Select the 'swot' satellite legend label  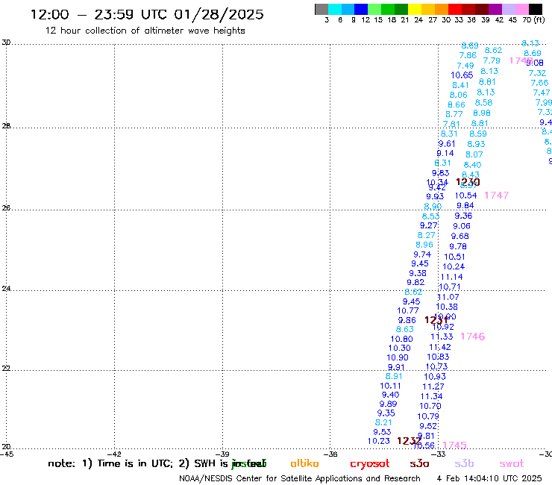[x=512, y=464]
